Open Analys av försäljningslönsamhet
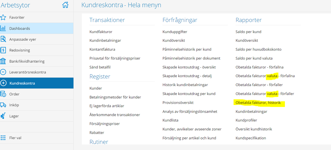Screen dimensions: 331x150 pyautogui.click(x=190, y=111)
